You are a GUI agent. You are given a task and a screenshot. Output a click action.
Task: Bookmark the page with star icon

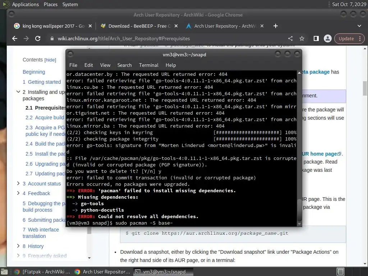[302, 38]
